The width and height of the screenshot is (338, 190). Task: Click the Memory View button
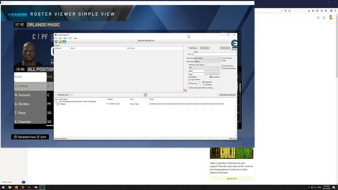pyautogui.click(x=63, y=95)
